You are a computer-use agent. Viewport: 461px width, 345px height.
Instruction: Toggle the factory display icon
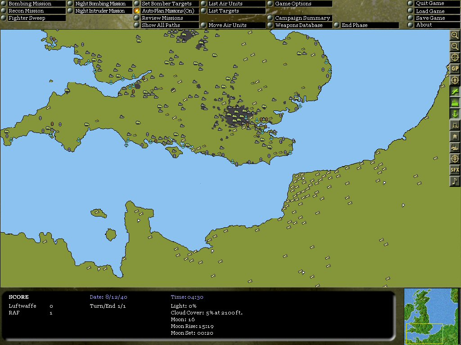(455, 103)
